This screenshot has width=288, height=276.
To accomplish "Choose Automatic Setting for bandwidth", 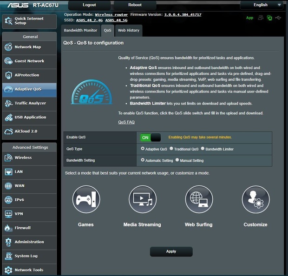I will (143, 160).
